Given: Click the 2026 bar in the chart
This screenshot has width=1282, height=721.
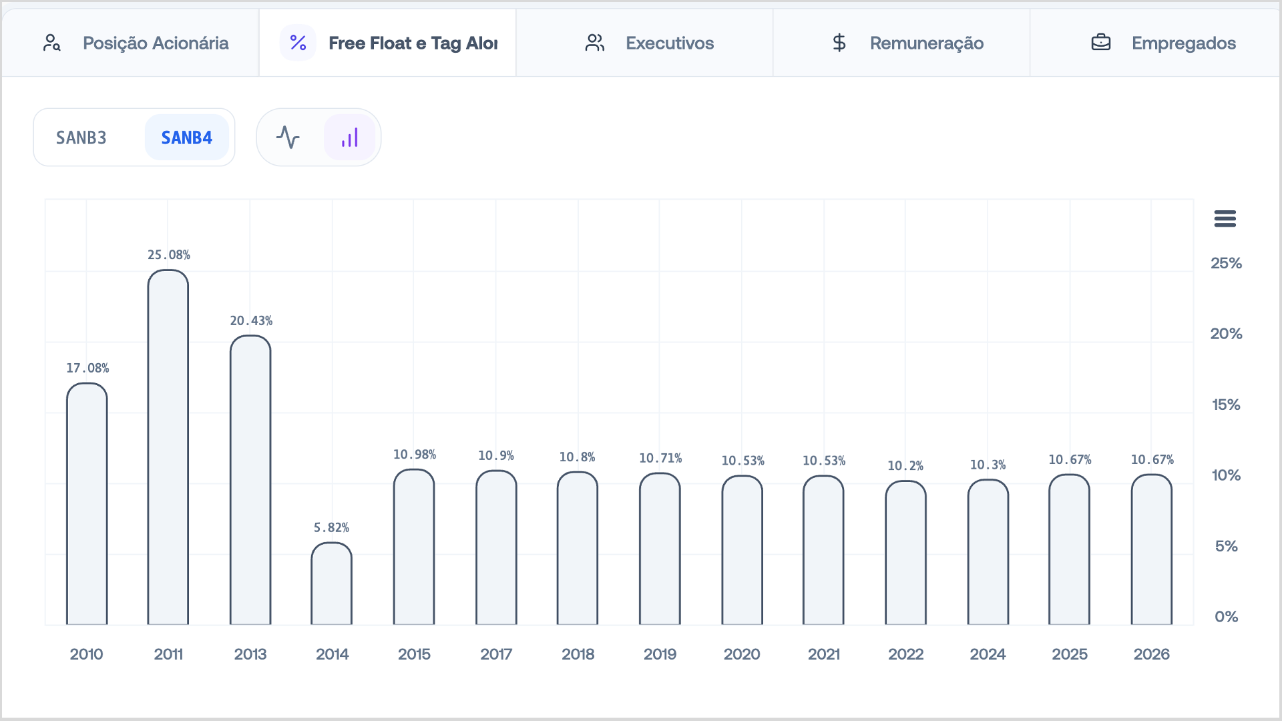Looking at the screenshot, I should (1152, 549).
